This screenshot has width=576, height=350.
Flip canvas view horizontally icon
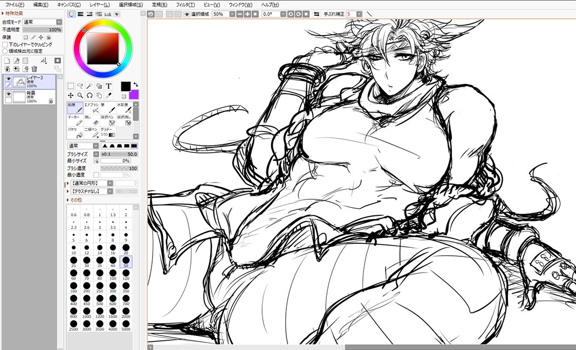[x=316, y=14]
